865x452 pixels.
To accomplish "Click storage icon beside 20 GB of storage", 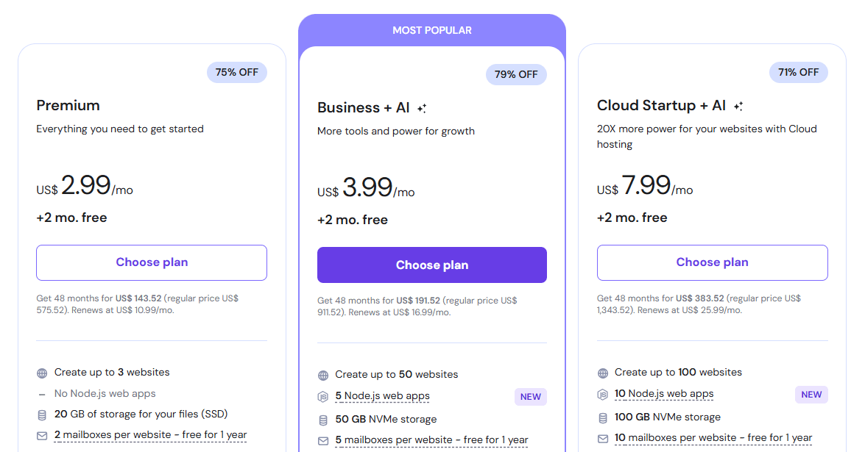I will [x=42, y=415].
